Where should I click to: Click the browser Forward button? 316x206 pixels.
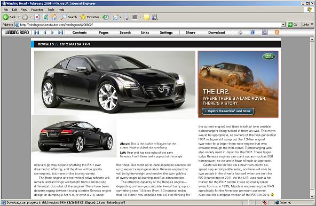coord(25,17)
